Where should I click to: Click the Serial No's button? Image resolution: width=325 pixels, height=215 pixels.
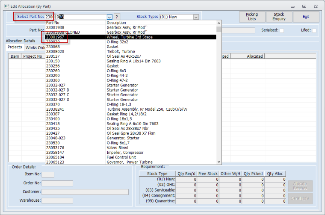[x=300, y=198]
